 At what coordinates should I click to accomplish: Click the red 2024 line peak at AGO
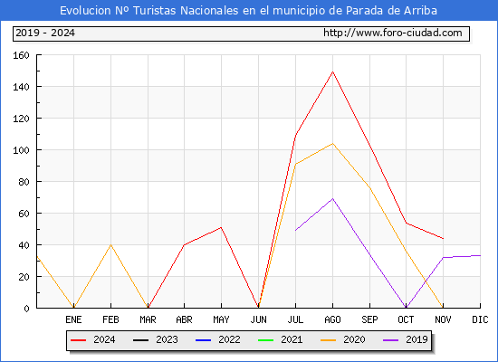tap(332, 71)
